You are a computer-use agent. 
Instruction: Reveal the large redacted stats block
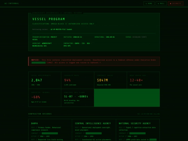pos(127,98)
